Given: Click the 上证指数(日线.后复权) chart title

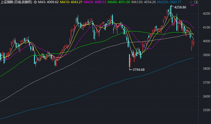Looking at the screenshot, I should [16, 2].
